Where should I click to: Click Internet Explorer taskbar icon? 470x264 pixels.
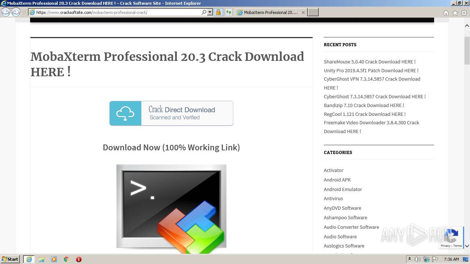[x=29, y=259]
